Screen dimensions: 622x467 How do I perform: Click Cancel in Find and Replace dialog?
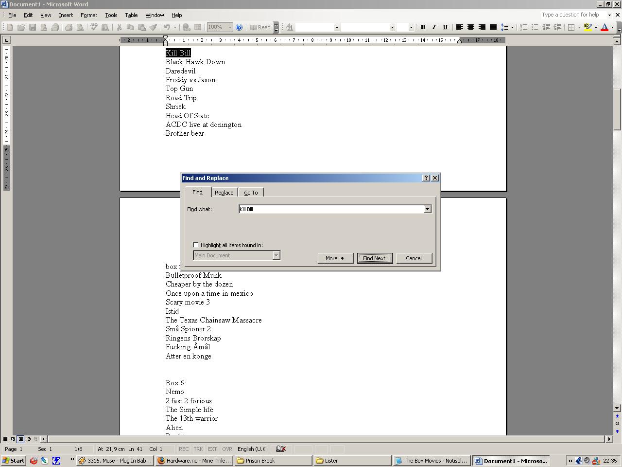[x=414, y=258]
